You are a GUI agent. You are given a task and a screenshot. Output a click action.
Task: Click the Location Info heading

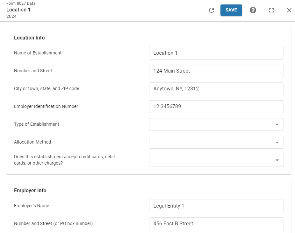(x=29, y=38)
